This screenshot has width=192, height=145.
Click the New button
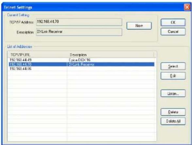(x=139, y=26)
